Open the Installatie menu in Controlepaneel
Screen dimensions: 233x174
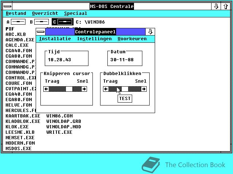click(55, 39)
